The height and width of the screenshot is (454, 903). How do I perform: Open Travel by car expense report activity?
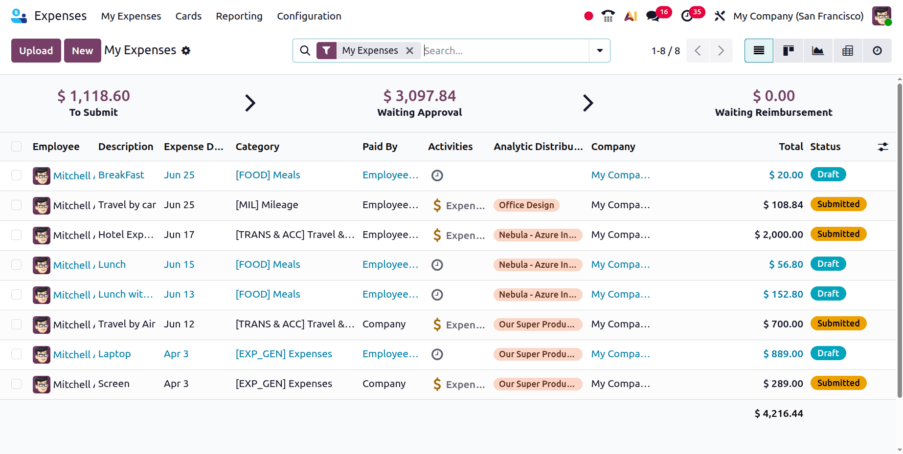coord(459,205)
